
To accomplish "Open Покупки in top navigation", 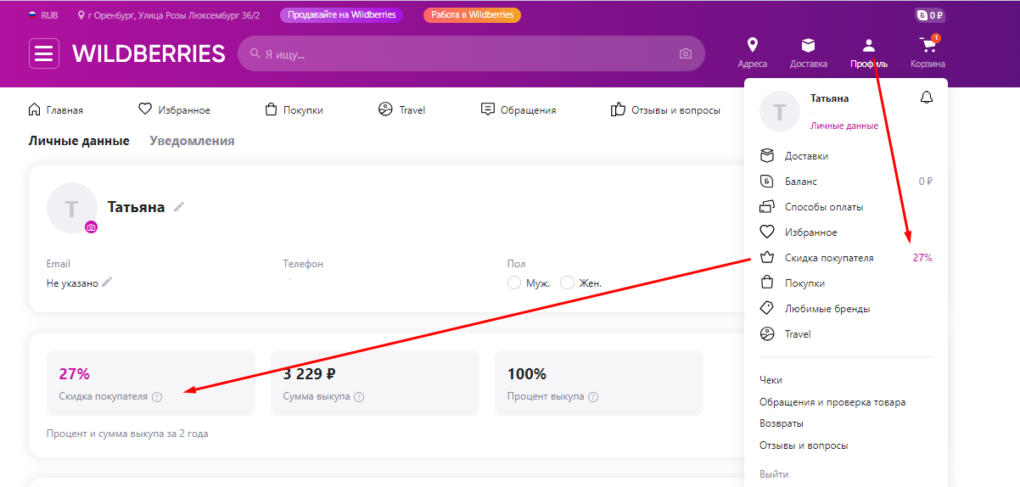I will pos(294,109).
